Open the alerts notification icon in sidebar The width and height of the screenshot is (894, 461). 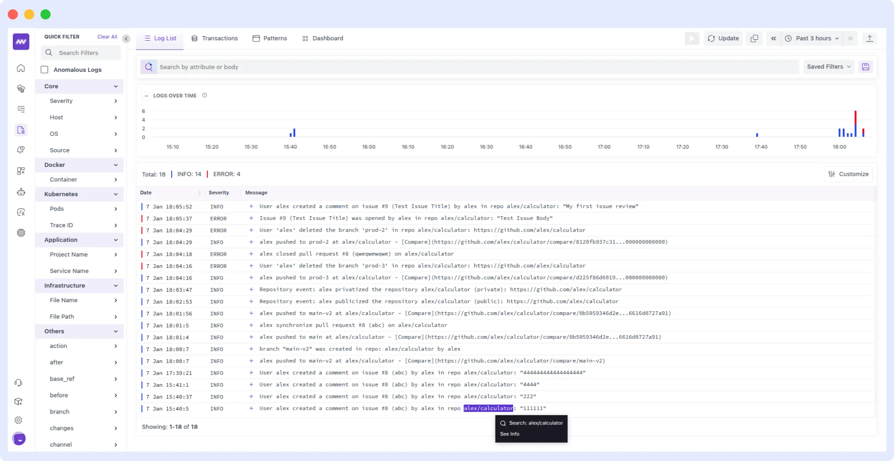tap(21, 150)
